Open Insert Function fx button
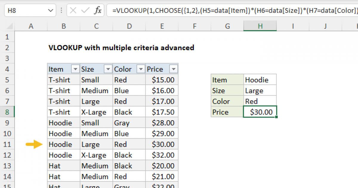358x188 pixels. [98, 11]
